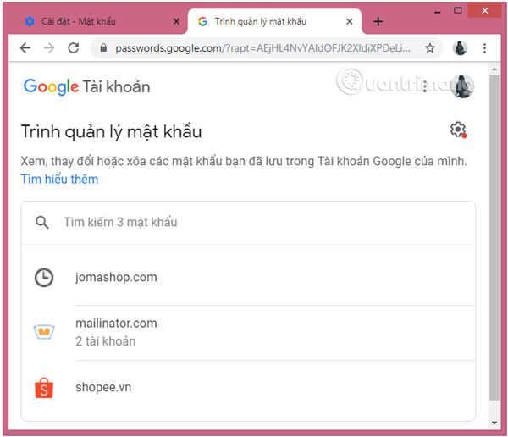Click the 2 tài khoản label
Viewport: 508px width, 437px height.
coord(106,341)
